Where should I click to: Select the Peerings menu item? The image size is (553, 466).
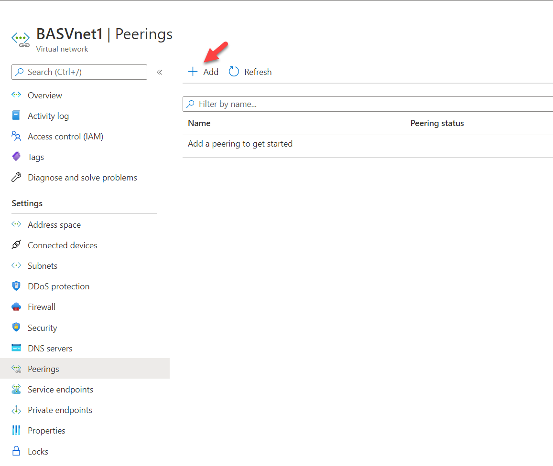(85, 369)
